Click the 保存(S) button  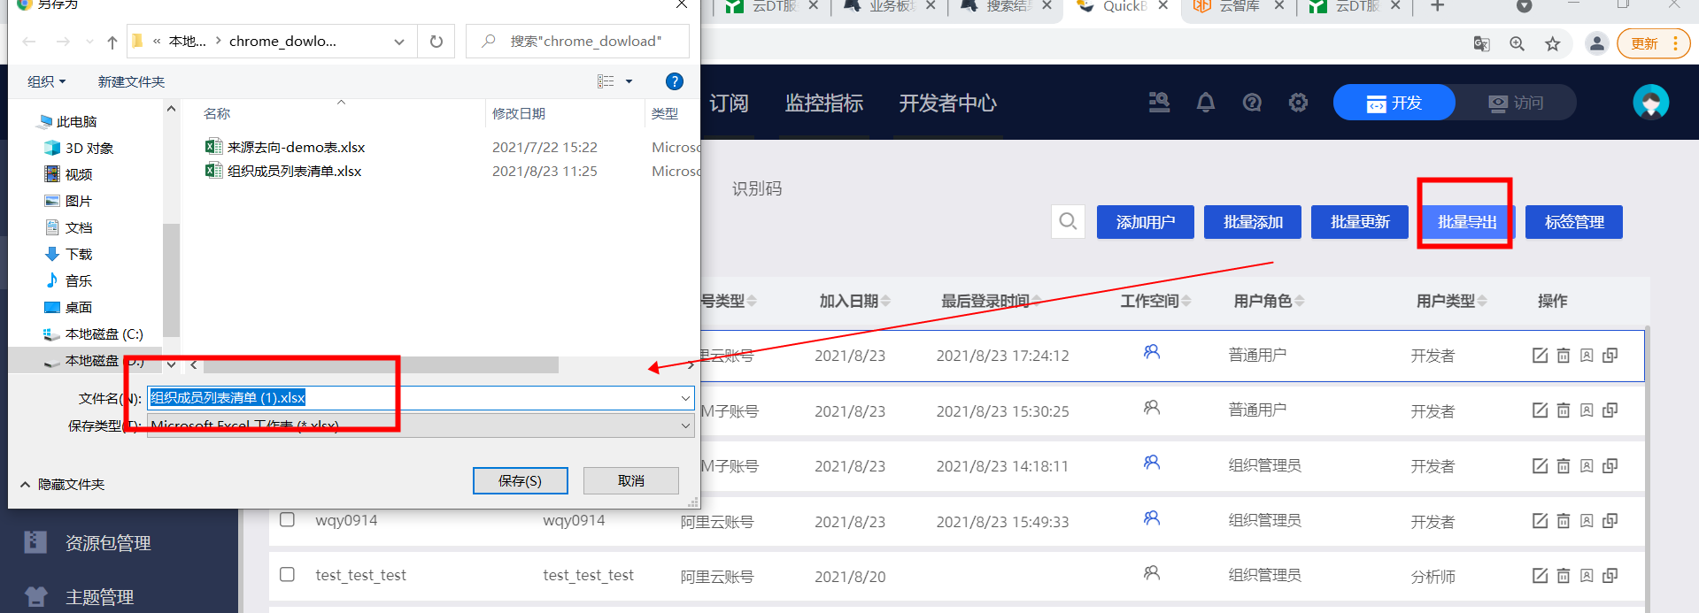point(520,480)
